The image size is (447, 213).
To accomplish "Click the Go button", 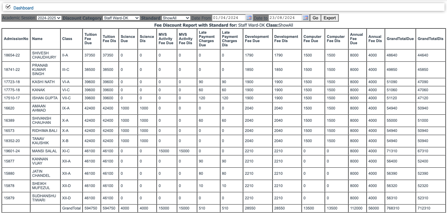I will pos(315,18).
